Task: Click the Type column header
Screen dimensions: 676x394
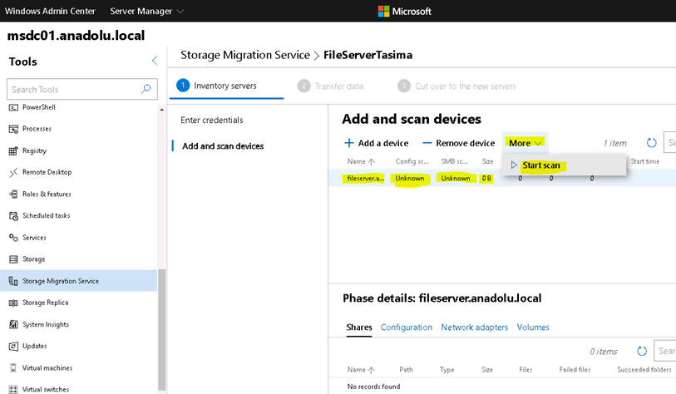Action: click(x=447, y=369)
